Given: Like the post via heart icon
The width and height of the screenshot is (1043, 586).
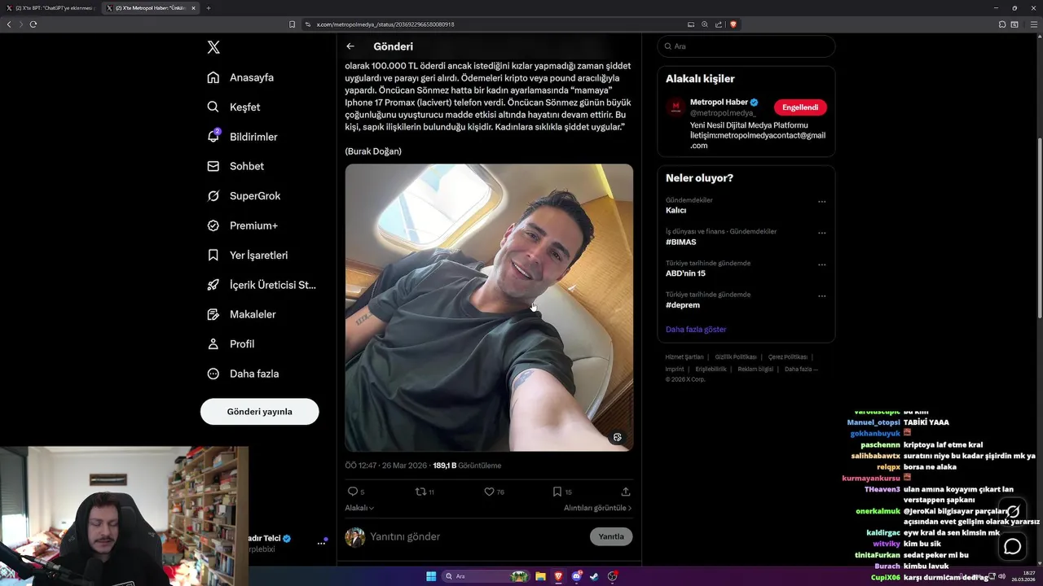Looking at the screenshot, I should 489,492.
